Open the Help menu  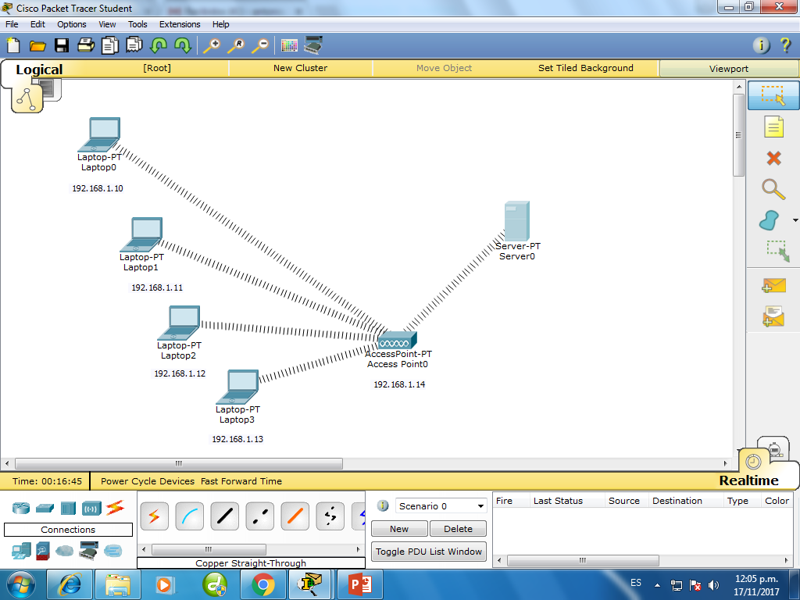pyautogui.click(x=220, y=24)
